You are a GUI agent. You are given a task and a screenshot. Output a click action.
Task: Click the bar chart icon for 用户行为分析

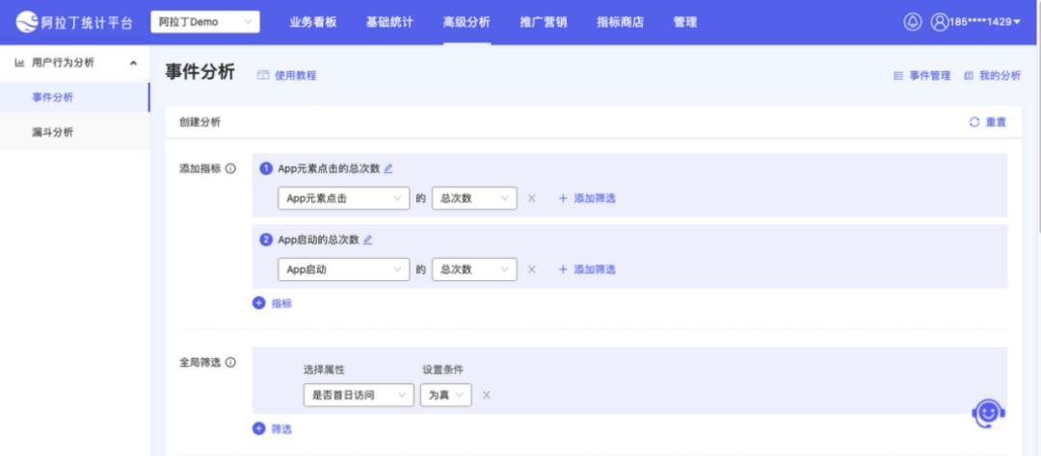coord(19,63)
